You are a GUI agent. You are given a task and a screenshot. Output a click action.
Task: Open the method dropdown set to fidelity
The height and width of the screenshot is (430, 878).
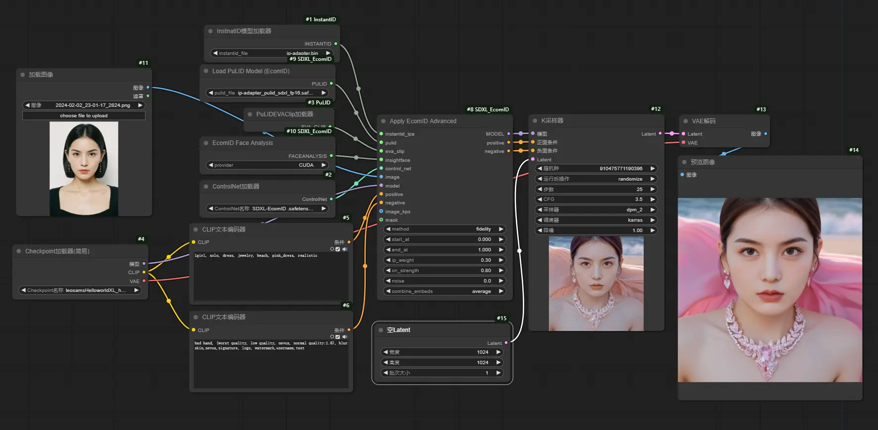point(444,229)
